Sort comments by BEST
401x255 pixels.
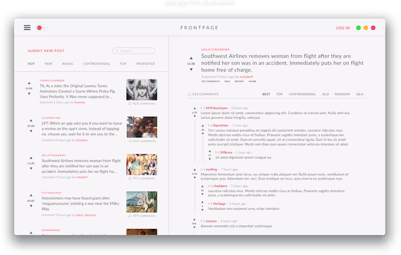266,94
